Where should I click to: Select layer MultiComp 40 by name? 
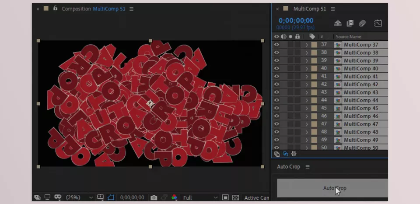[361, 69]
